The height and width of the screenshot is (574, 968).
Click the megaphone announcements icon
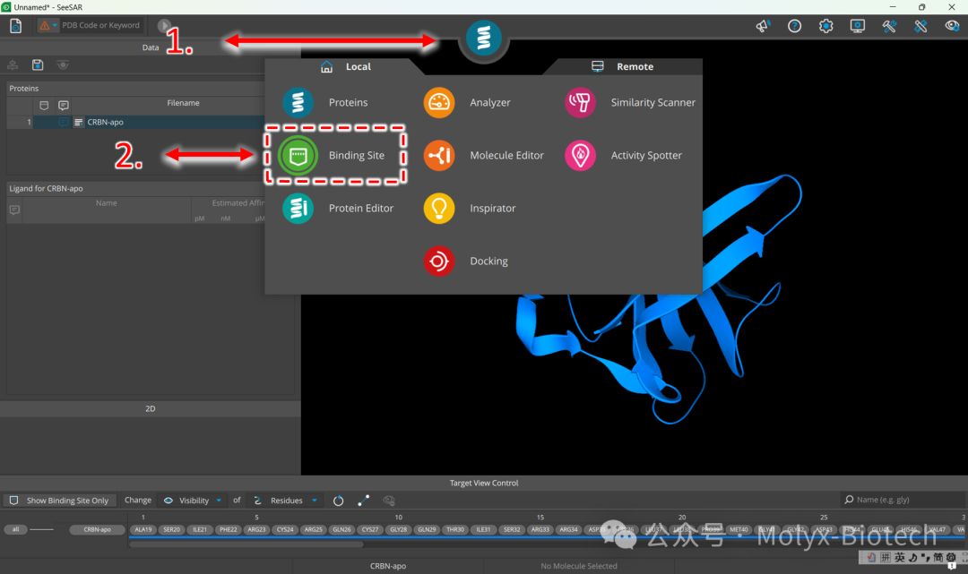pyautogui.click(x=763, y=26)
